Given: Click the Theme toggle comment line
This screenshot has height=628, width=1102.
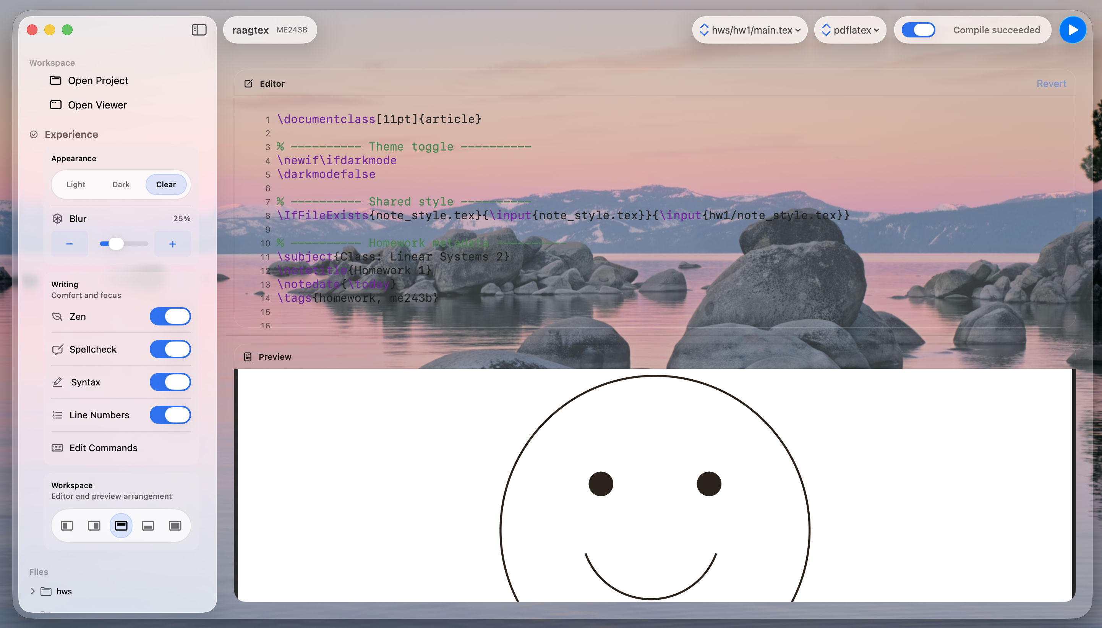Looking at the screenshot, I should (404, 147).
